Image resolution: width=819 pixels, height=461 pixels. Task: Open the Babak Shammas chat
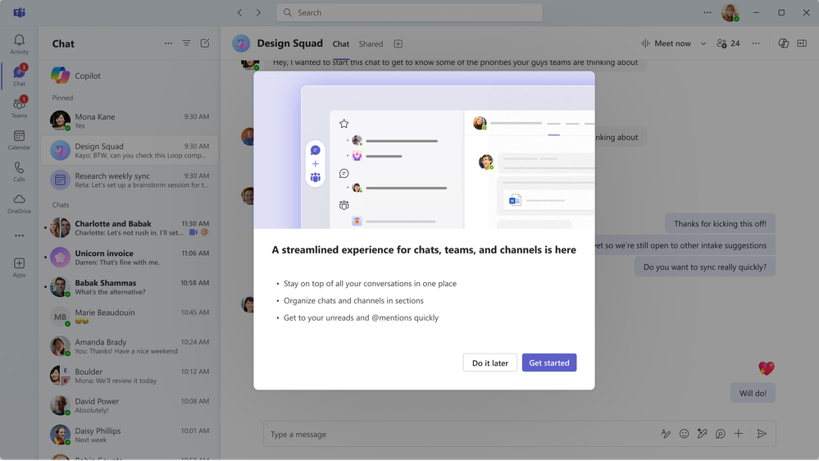pyautogui.click(x=130, y=287)
